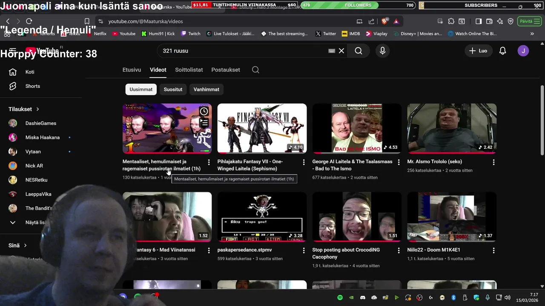The image size is (545, 306).
Task: Open the Twitch bookmark
Action: coord(191,34)
